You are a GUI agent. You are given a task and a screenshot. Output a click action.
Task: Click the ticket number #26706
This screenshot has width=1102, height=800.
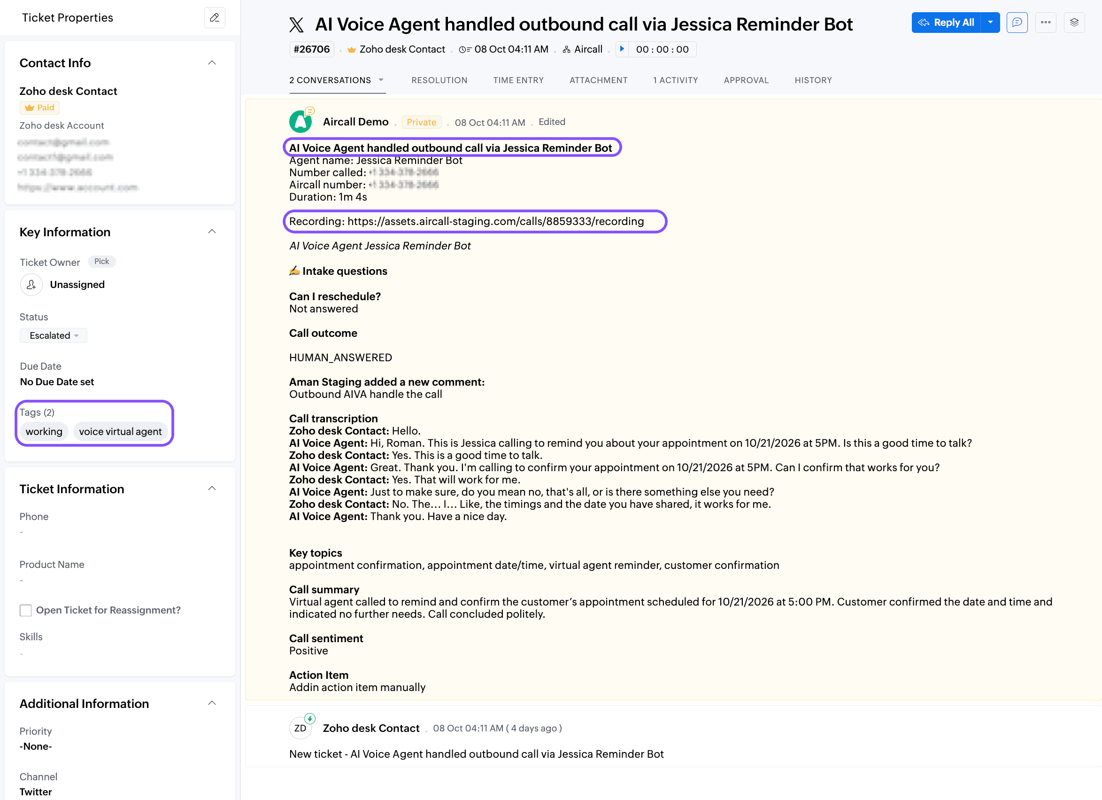[311, 49]
